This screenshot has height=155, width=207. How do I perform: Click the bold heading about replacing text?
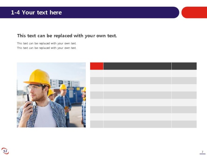tap(67, 36)
